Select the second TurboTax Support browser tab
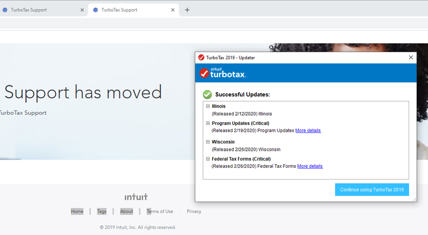This screenshot has height=235, width=428. point(133,10)
